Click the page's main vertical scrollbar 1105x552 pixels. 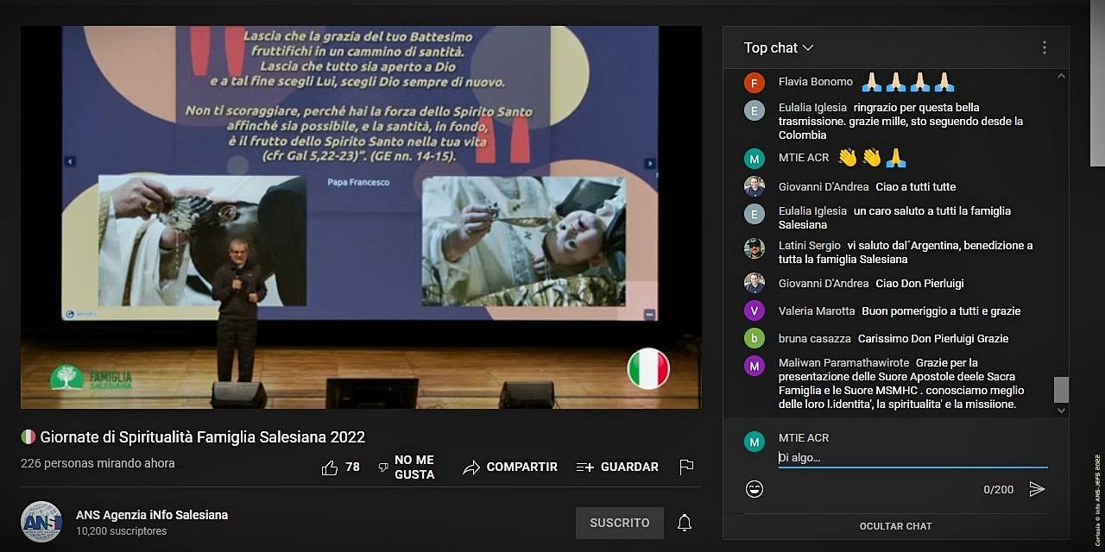[x=1097, y=83]
